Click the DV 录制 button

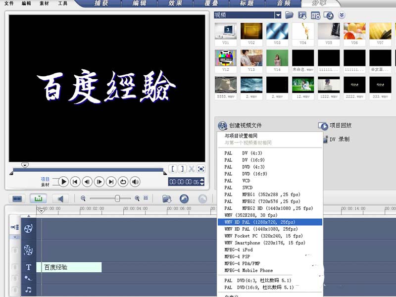[x=338, y=139]
